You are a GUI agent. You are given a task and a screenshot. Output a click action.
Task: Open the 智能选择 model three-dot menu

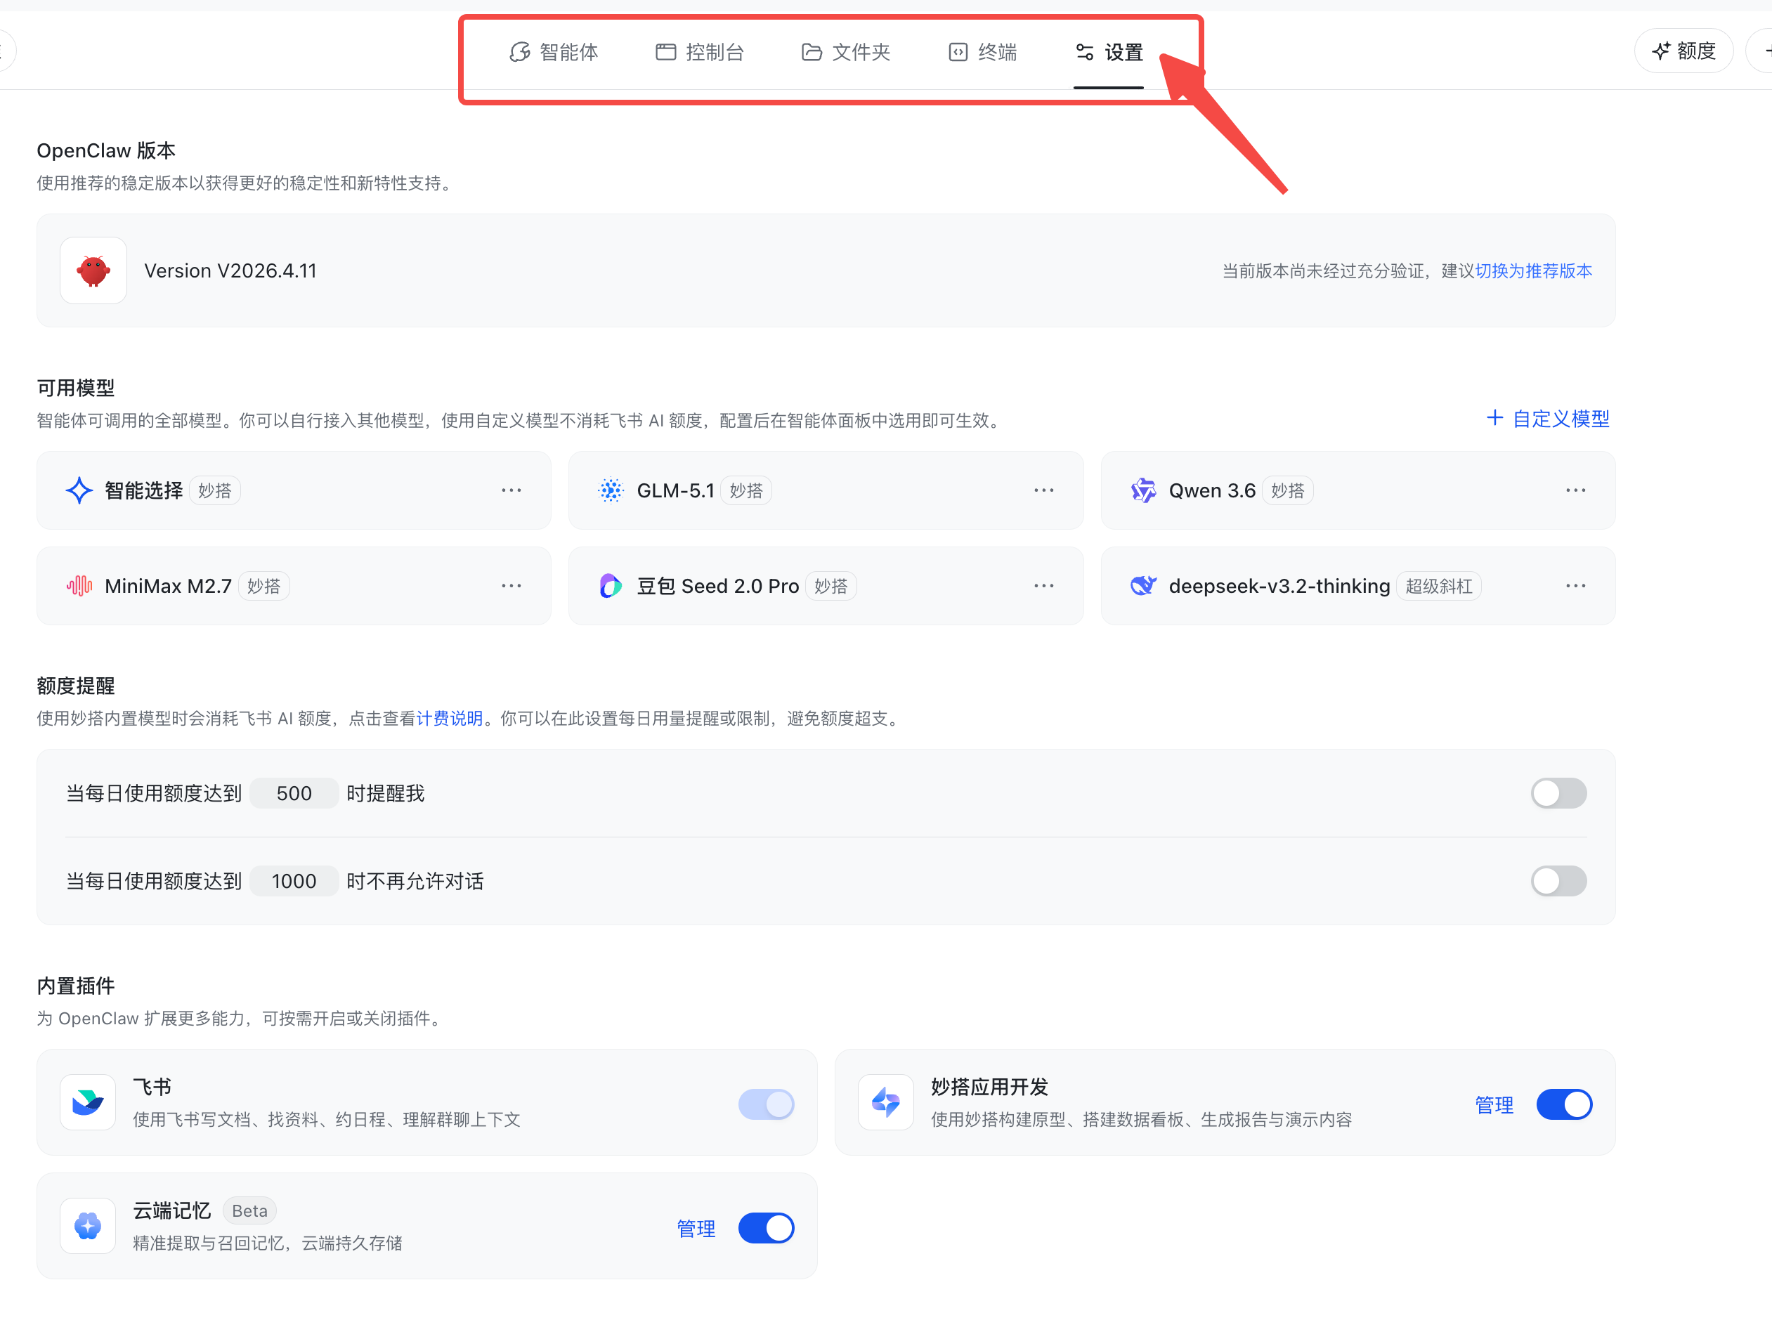coord(511,490)
